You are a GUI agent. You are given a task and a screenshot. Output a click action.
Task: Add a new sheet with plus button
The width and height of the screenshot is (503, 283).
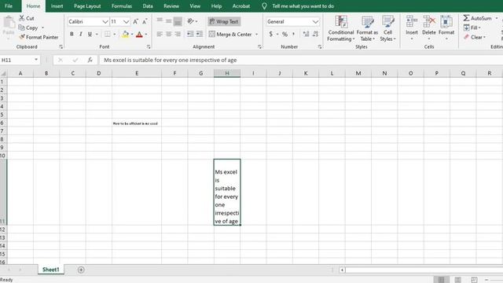pos(81,270)
